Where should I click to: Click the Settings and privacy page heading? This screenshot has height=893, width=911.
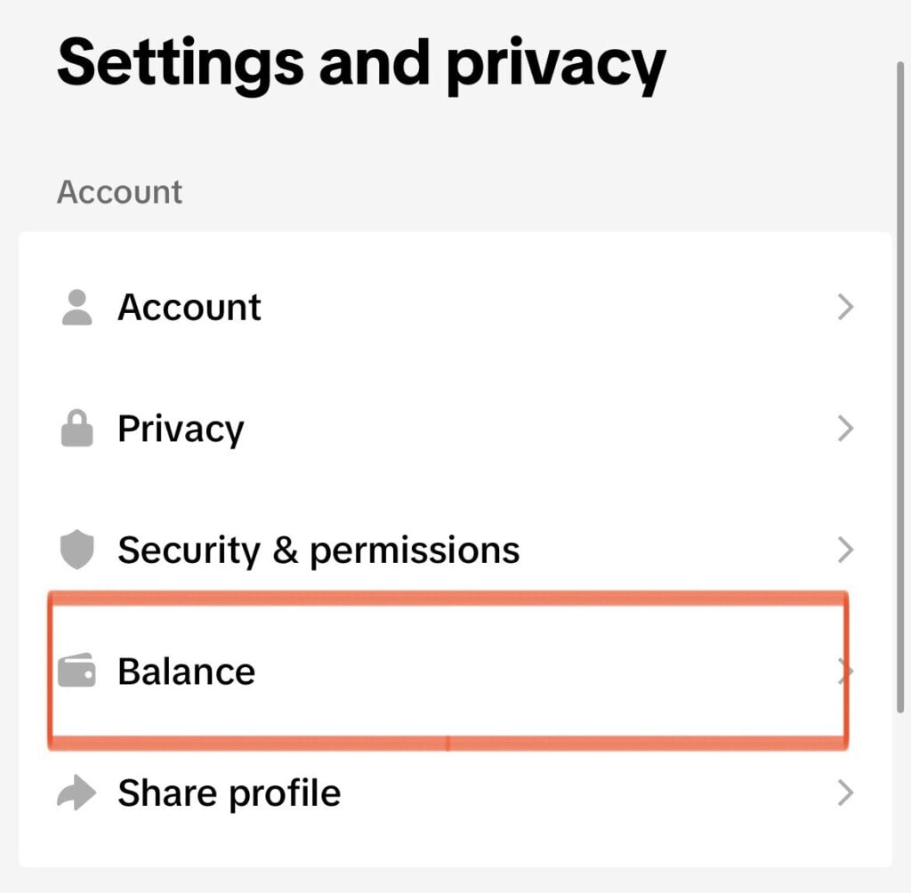tap(360, 62)
